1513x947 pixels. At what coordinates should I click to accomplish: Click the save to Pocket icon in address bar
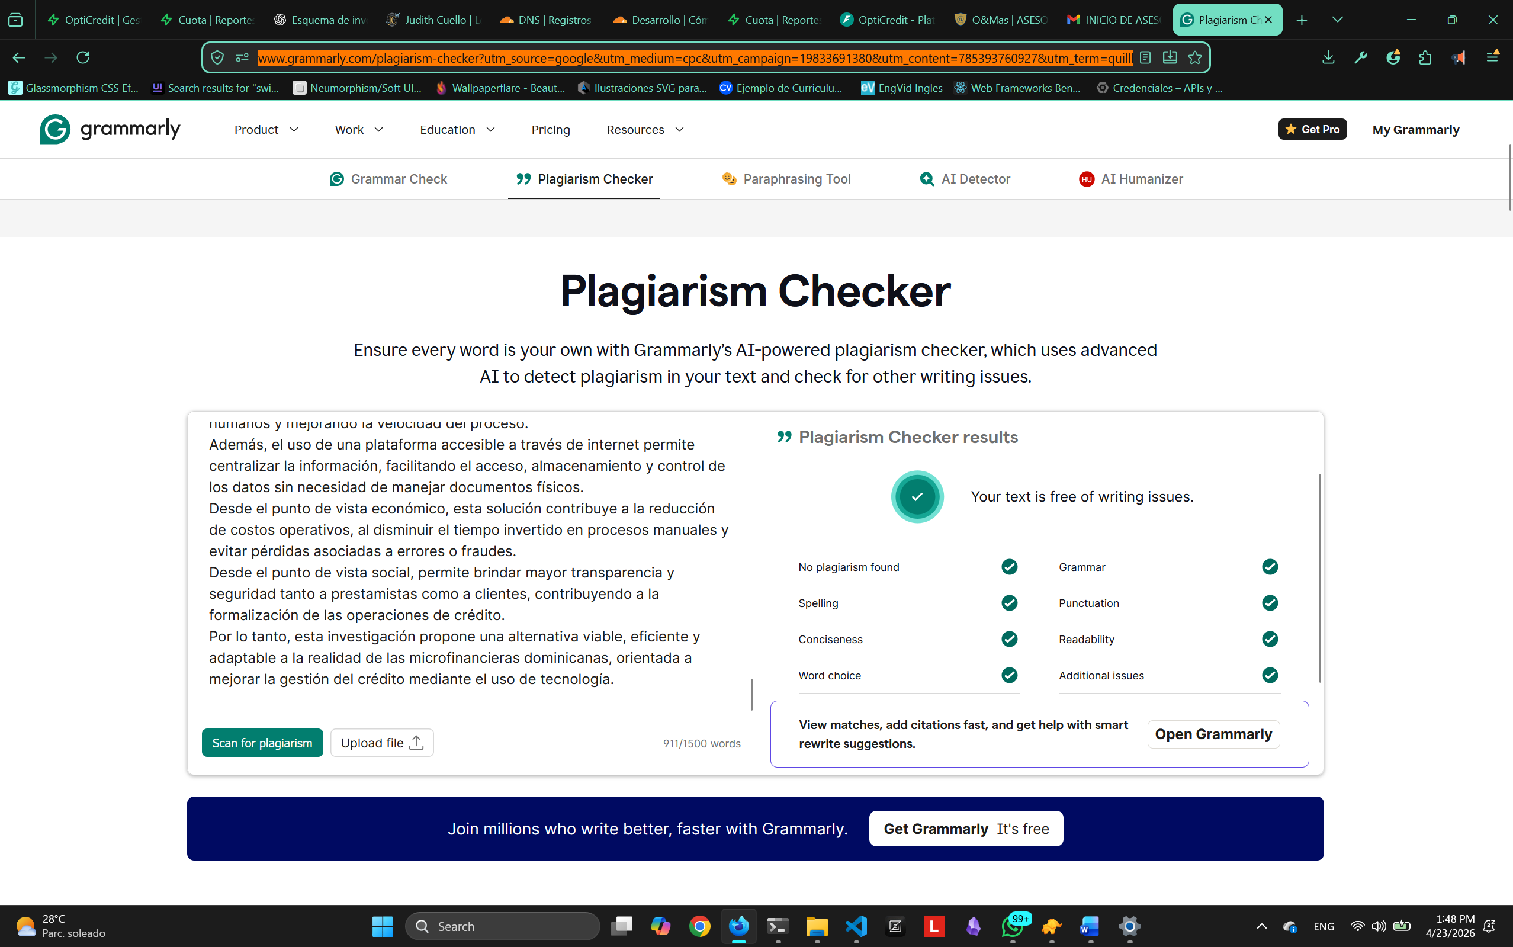tap(1170, 57)
